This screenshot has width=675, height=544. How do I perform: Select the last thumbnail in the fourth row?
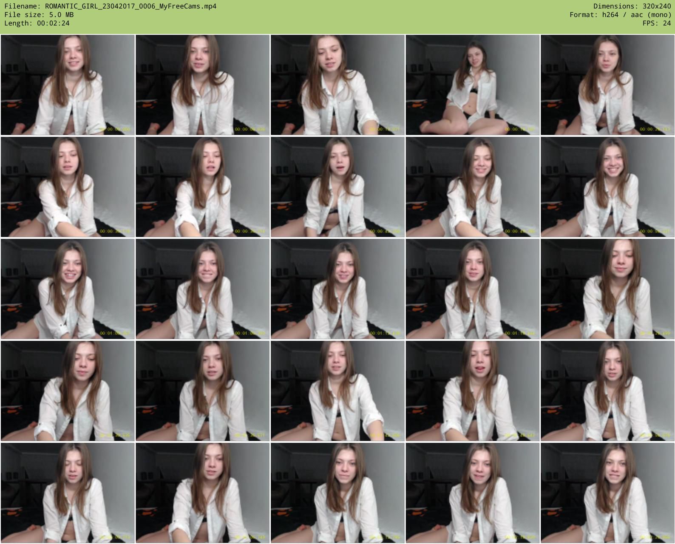point(607,391)
